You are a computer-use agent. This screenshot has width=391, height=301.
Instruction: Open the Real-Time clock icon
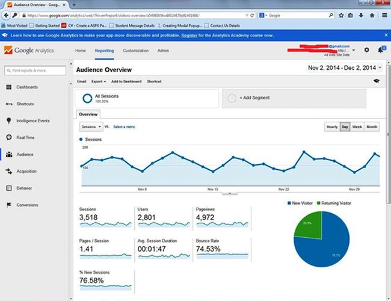click(x=9, y=137)
